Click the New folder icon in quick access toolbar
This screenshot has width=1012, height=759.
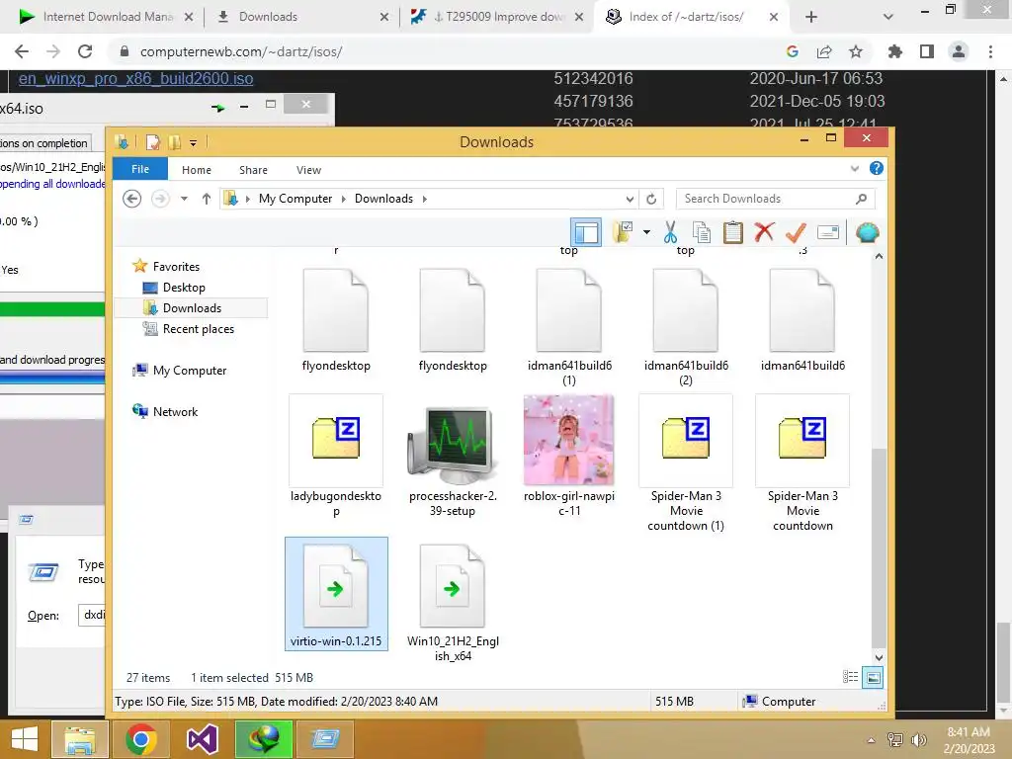174,142
